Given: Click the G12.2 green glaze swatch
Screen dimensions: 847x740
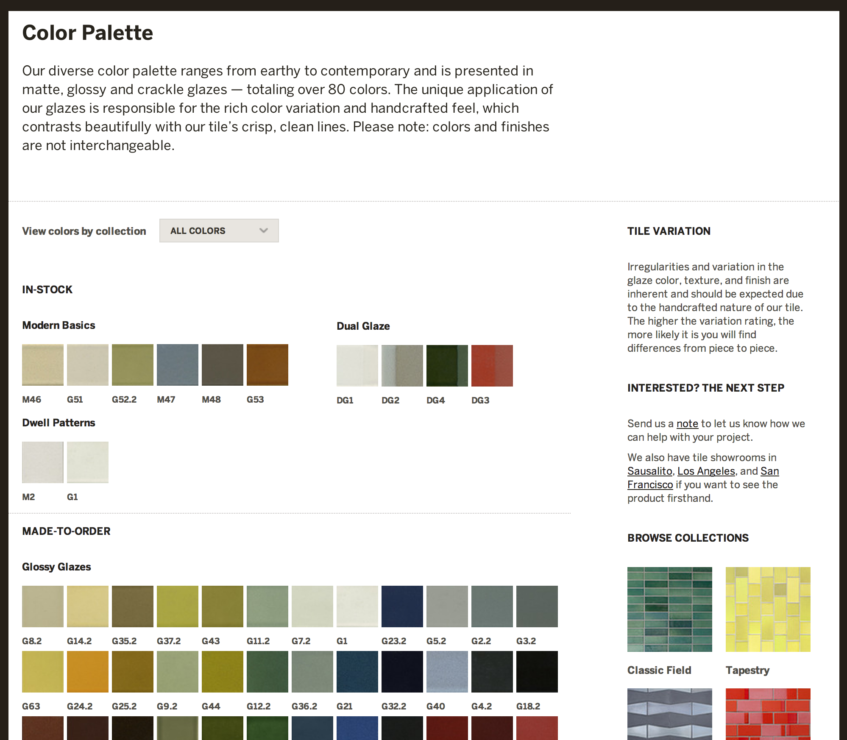Looking at the screenshot, I should [x=267, y=672].
